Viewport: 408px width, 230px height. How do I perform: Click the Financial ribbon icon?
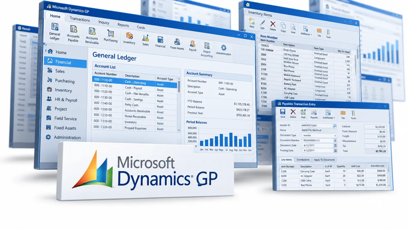click(160, 42)
